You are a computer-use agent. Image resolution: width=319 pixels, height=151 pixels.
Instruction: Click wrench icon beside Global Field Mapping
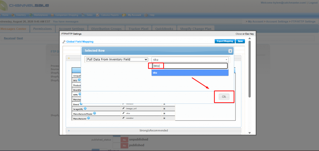pyautogui.click(x=64, y=42)
